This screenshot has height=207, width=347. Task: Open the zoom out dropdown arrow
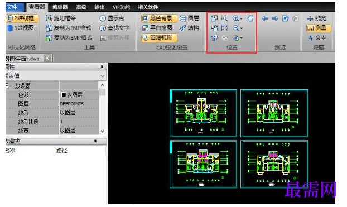point(242,28)
